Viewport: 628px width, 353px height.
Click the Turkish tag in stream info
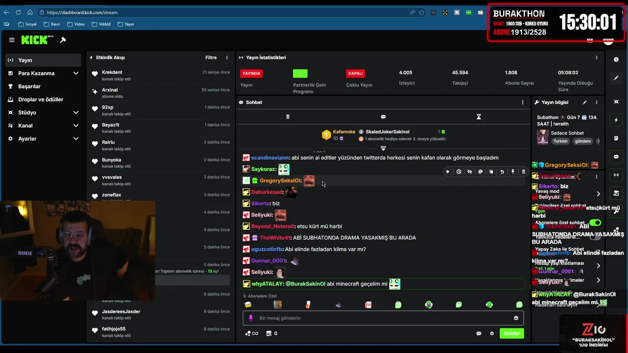(x=560, y=141)
